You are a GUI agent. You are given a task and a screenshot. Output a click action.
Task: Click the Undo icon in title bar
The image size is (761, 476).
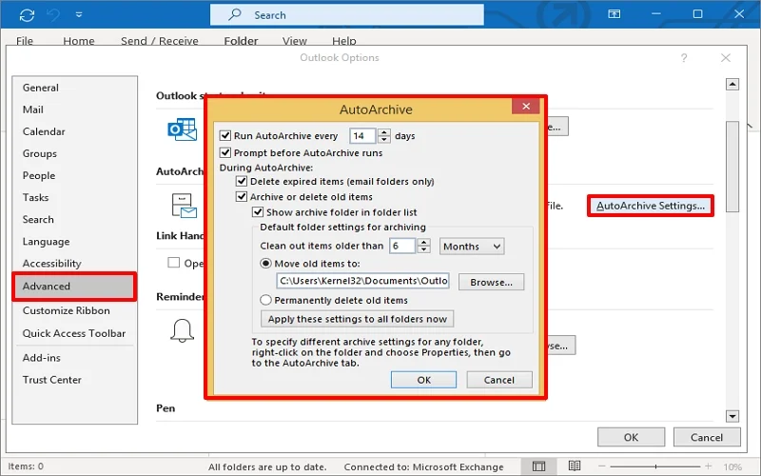pyautogui.click(x=53, y=15)
